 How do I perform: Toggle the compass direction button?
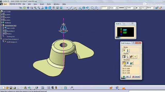point(128,63)
